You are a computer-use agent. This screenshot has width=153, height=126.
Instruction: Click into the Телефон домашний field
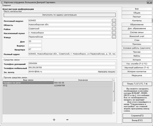pos(72,63)
